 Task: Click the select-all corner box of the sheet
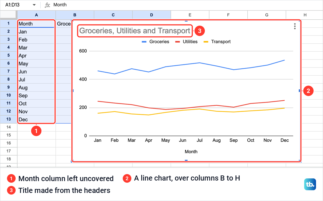click(x=9, y=15)
